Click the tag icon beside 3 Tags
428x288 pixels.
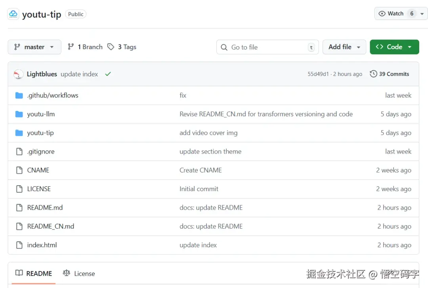[x=111, y=47]
